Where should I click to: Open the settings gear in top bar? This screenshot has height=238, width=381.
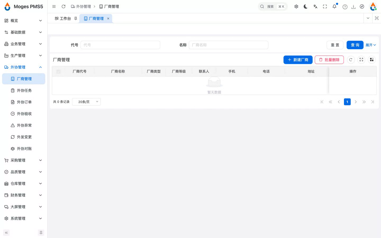[x=296, y=7]
